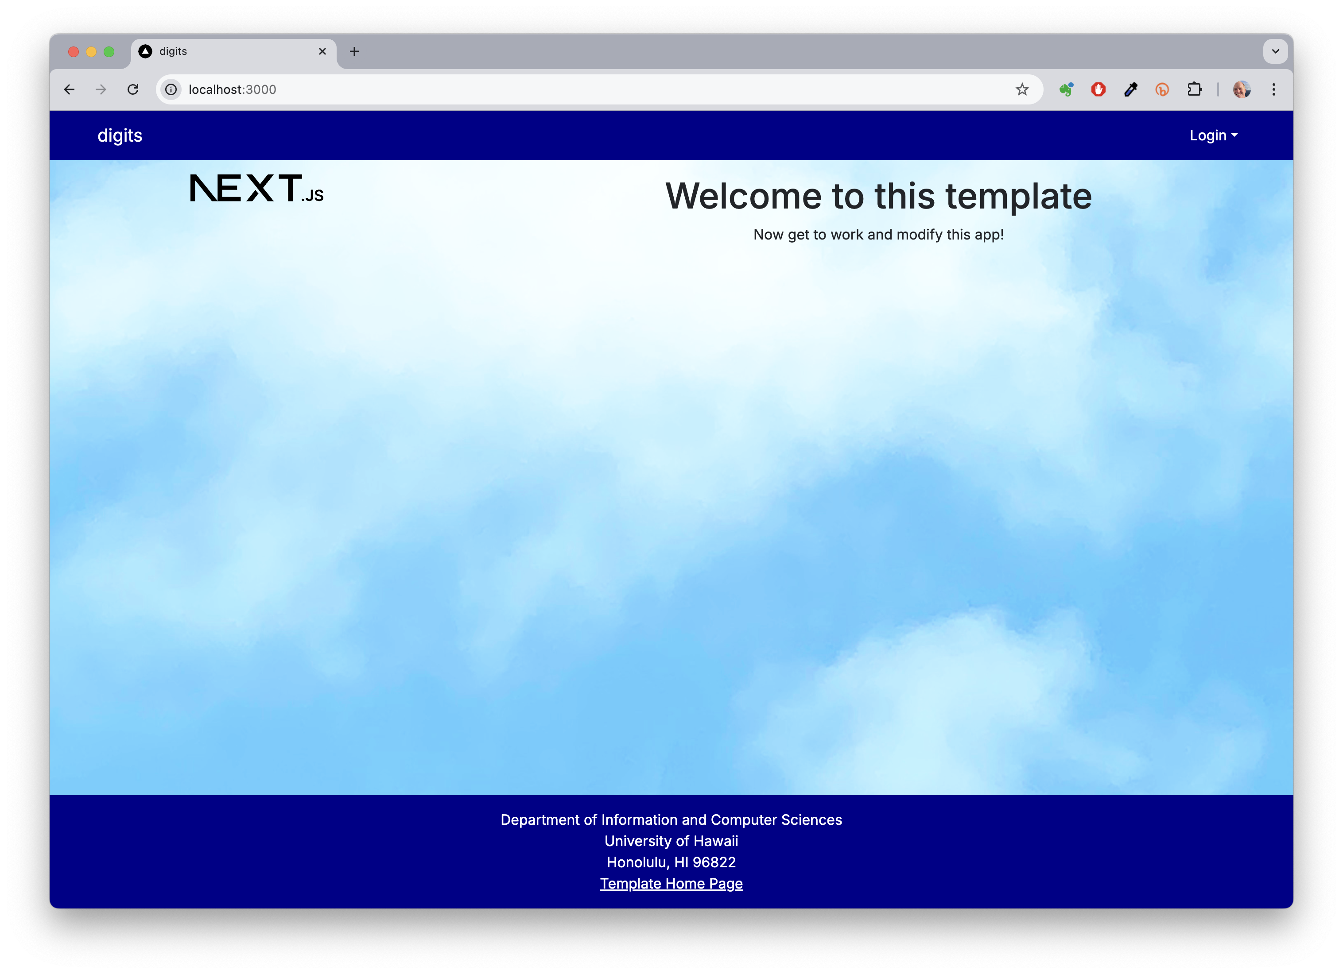View site information icon in address bar

coord(171,89)
